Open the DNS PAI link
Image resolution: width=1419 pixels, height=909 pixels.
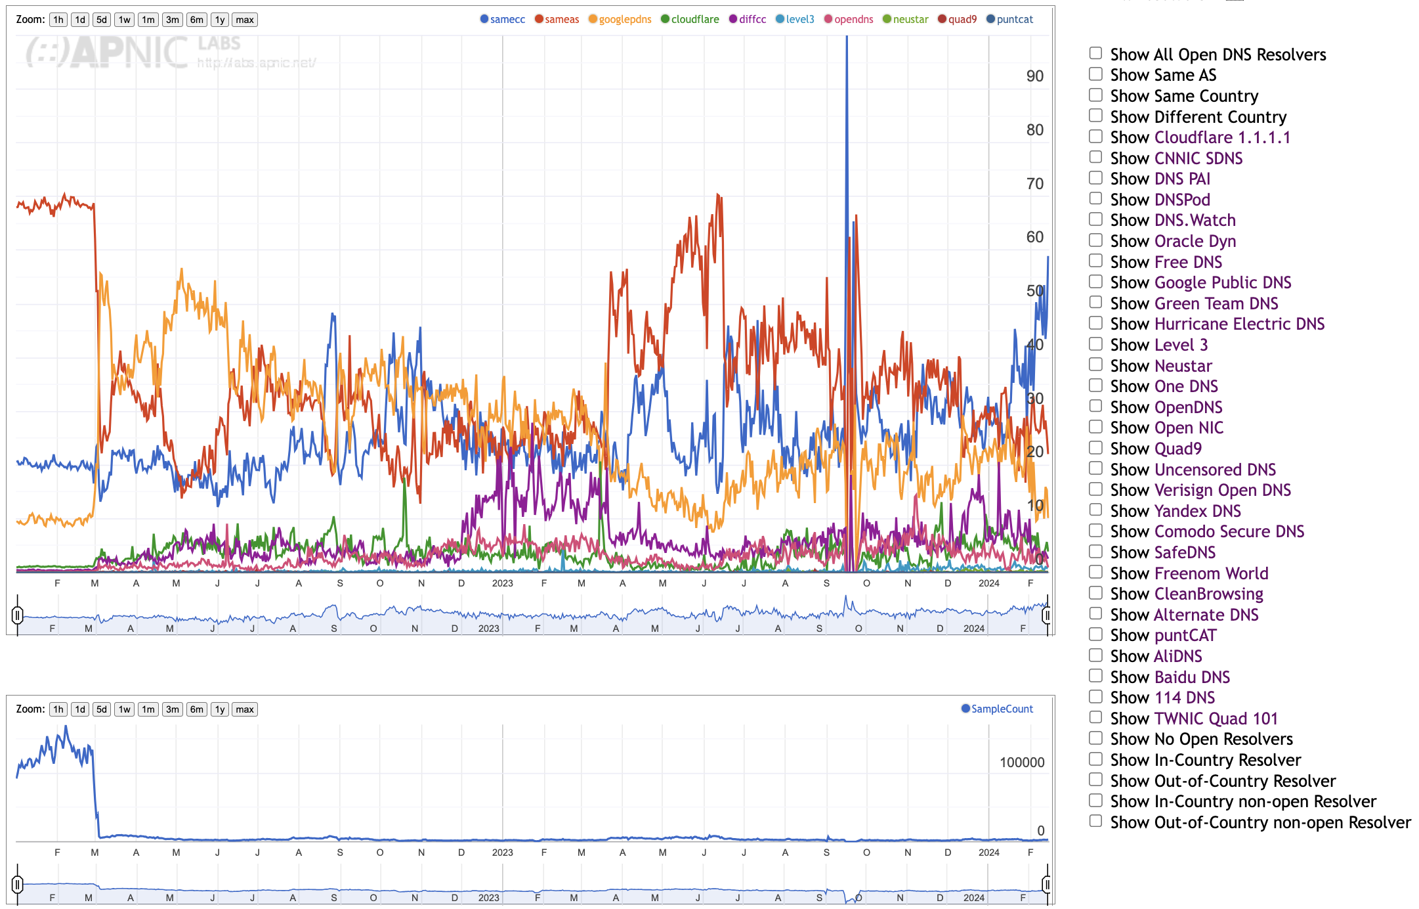pyautogui.click(x=1182, y=179)
